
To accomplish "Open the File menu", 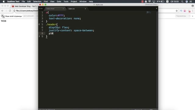I will tap(23, 2).
